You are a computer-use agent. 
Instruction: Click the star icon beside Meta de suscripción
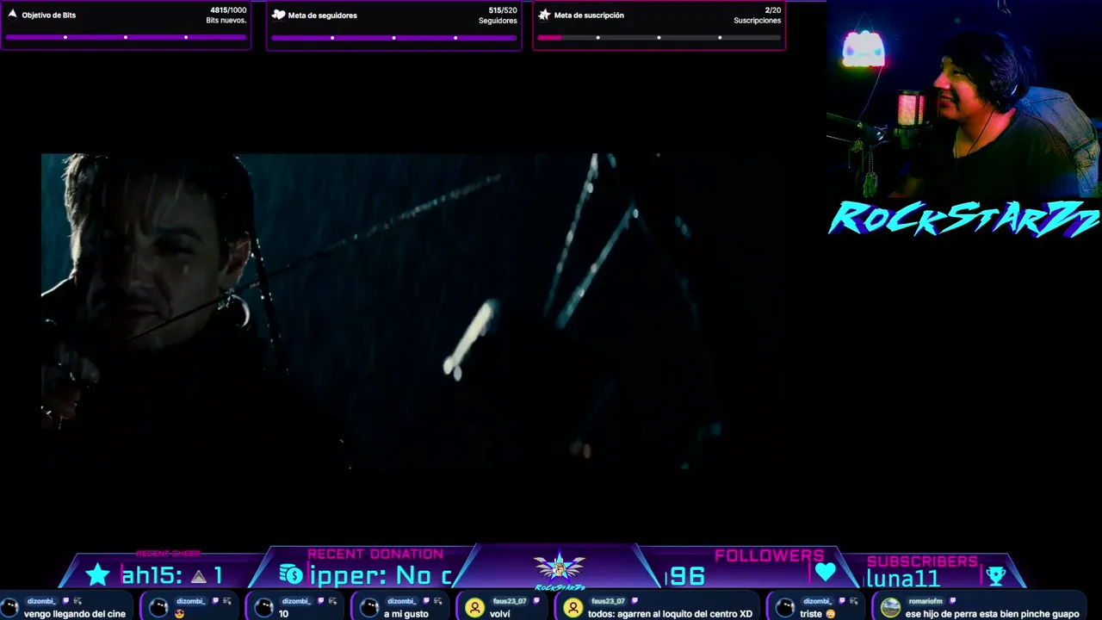[544, 15]
